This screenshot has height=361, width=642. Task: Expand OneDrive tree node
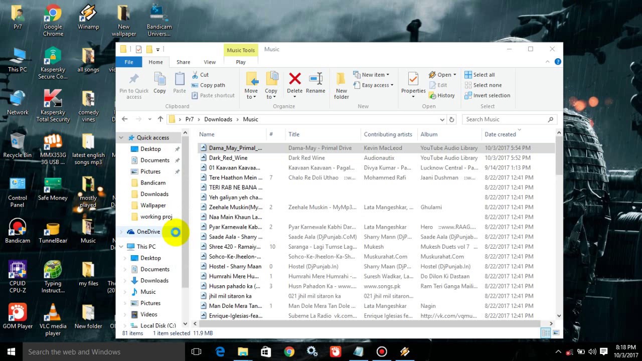coord(121,232)
